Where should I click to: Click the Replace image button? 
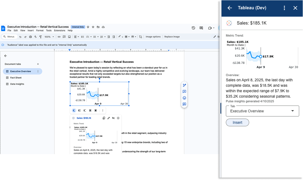pos(172,37)
